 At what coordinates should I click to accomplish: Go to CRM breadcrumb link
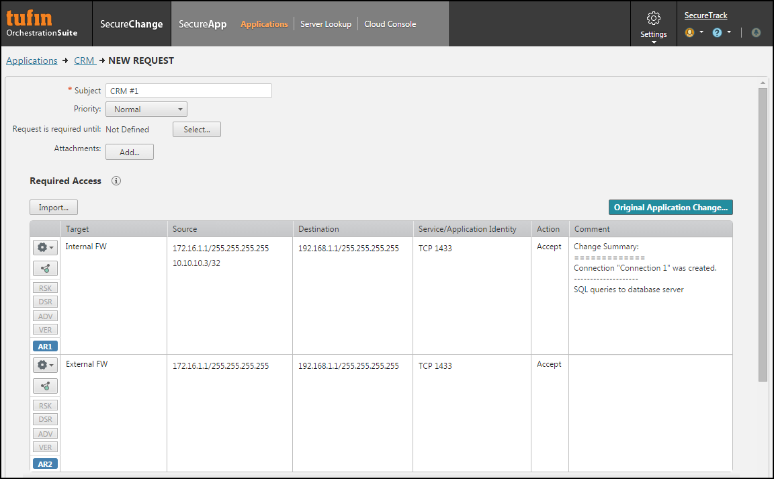click(x=85, y=60)
